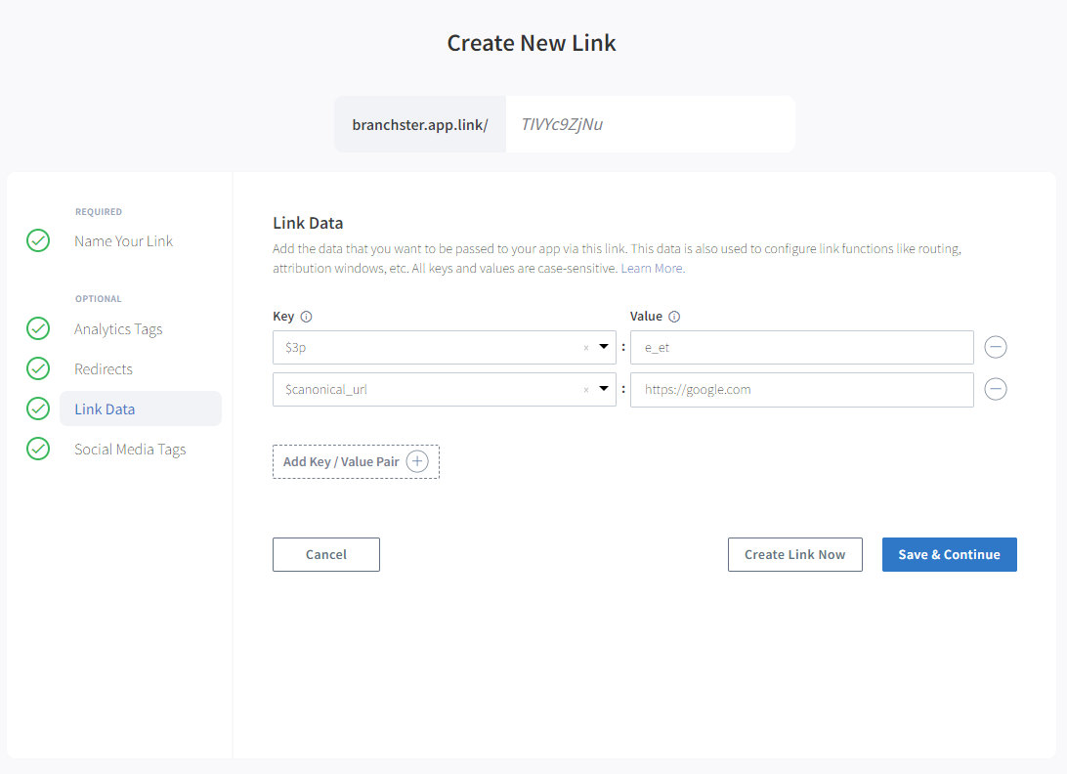Remove the $canonical_url key/value row

coord(996,389)
